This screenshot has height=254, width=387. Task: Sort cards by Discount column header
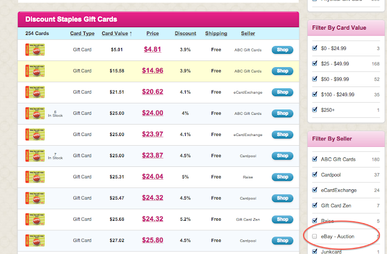(x=186, y=33)
